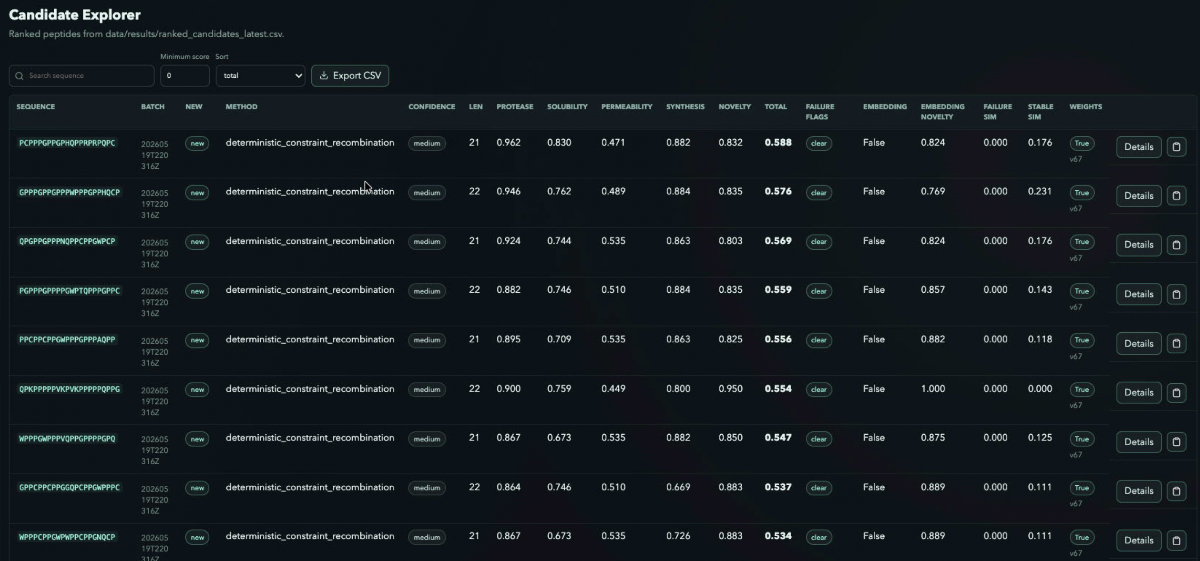Click total score 0.554

pos(778,389)
